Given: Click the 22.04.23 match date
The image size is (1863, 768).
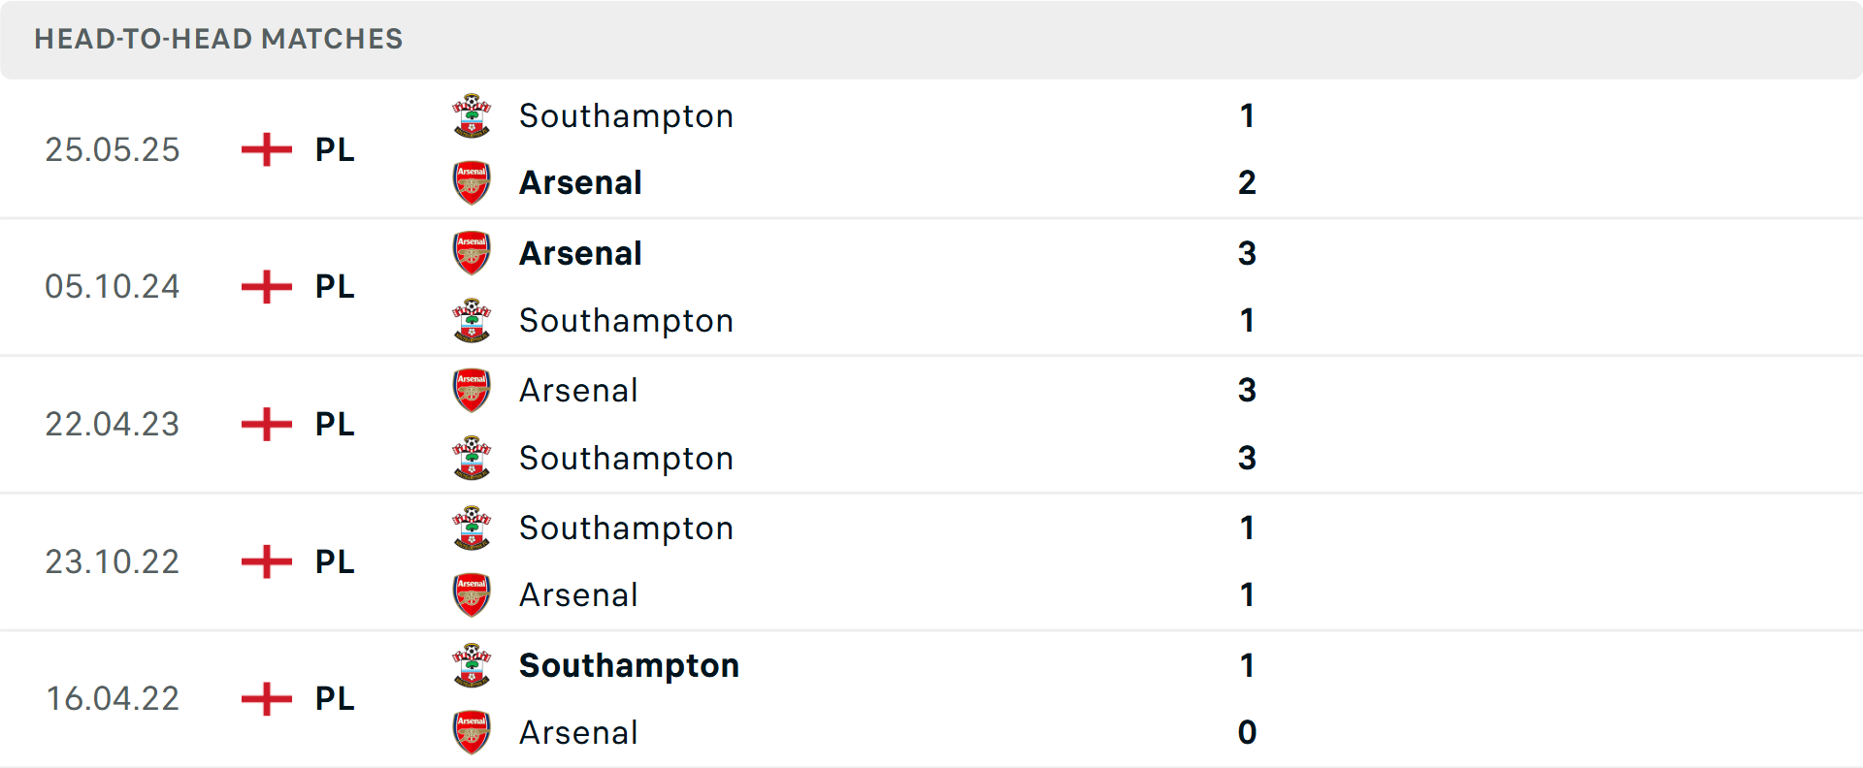Looking at the screenshot, I should coord(113,424).
